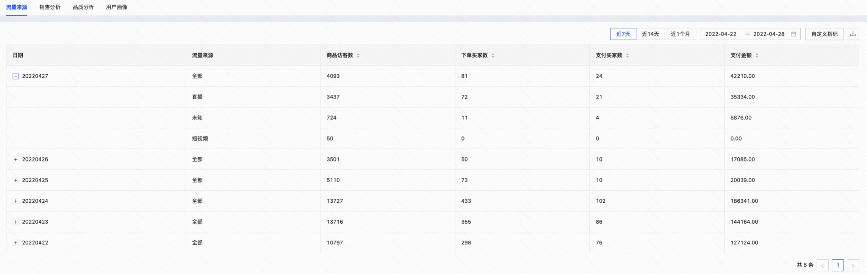This screenshot has height=274, width=867.
Task: Click page number 1 button
Action: (x=838, y=265)
